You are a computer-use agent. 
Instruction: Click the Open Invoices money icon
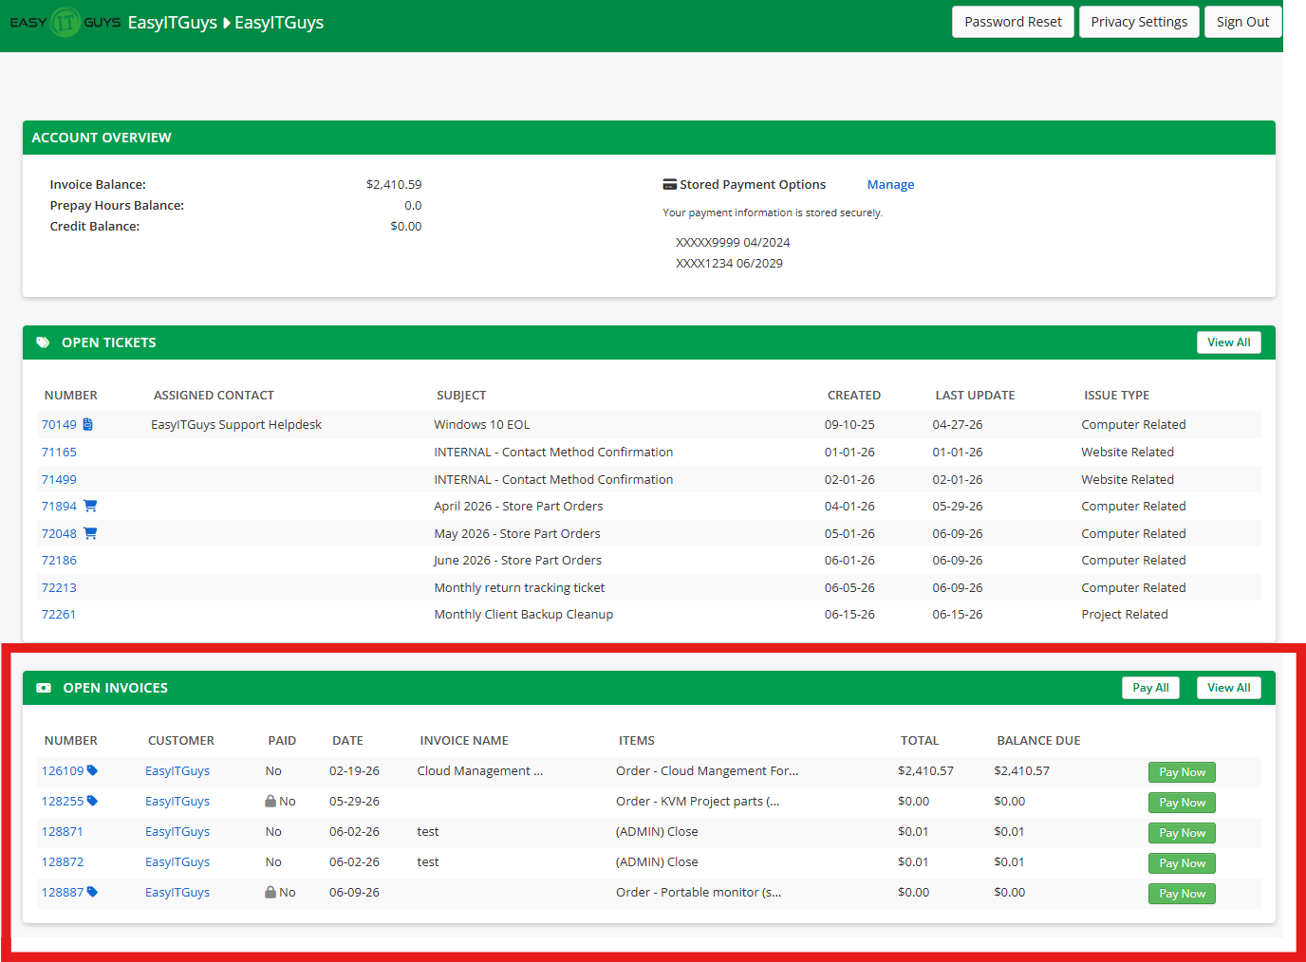click(44, 688)
